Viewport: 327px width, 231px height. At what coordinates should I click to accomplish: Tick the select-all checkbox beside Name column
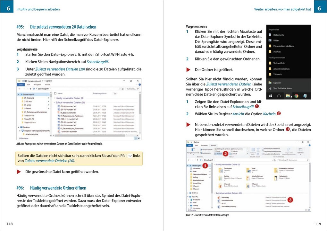click(55, 93)
